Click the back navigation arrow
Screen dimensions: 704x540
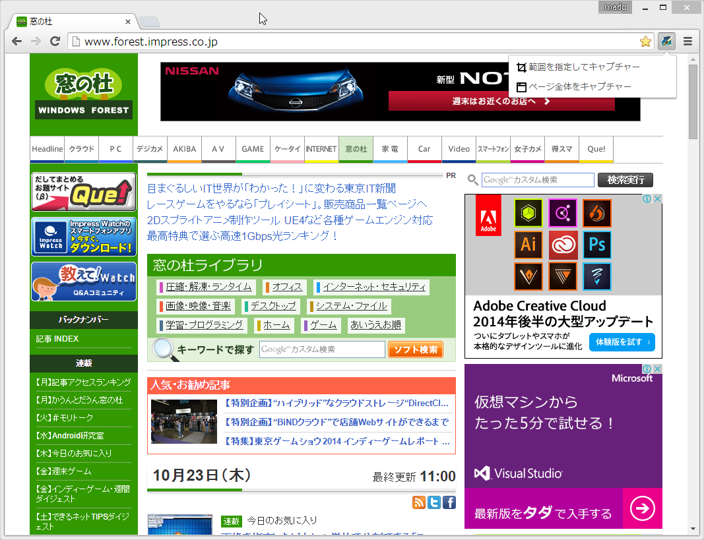[16, 40]
